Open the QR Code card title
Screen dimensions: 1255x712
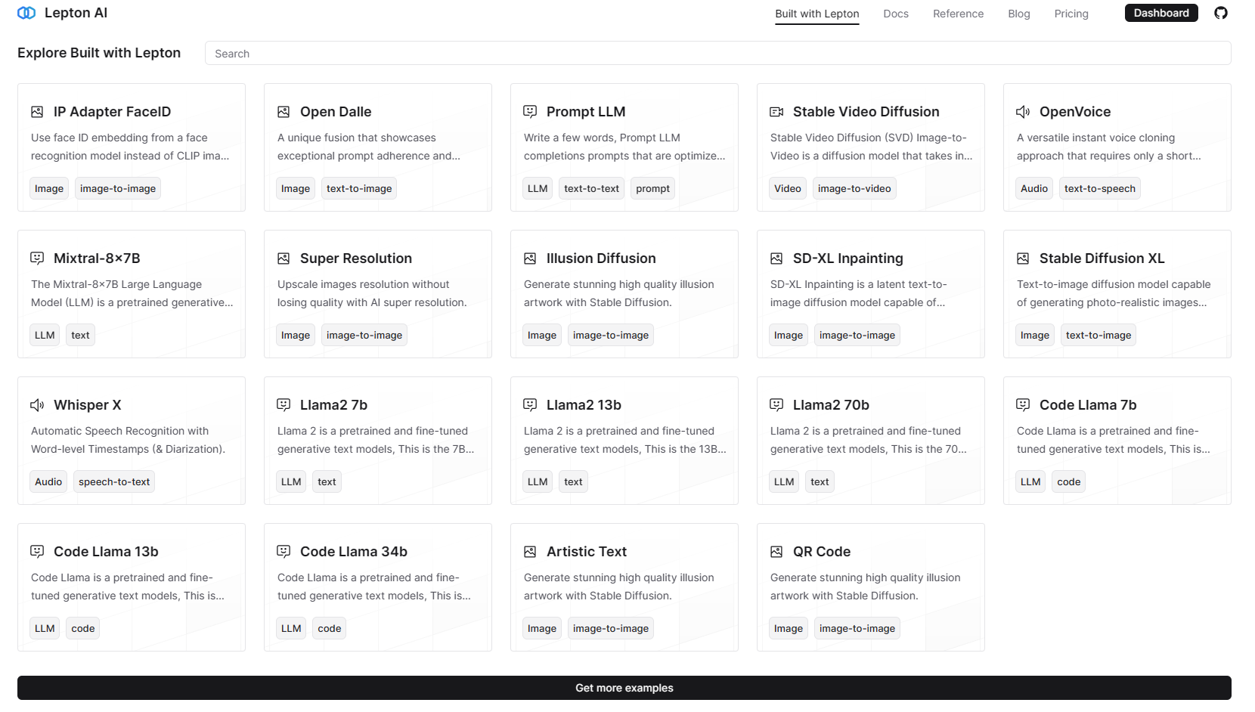pyautogui.click(x=822, y=552)
